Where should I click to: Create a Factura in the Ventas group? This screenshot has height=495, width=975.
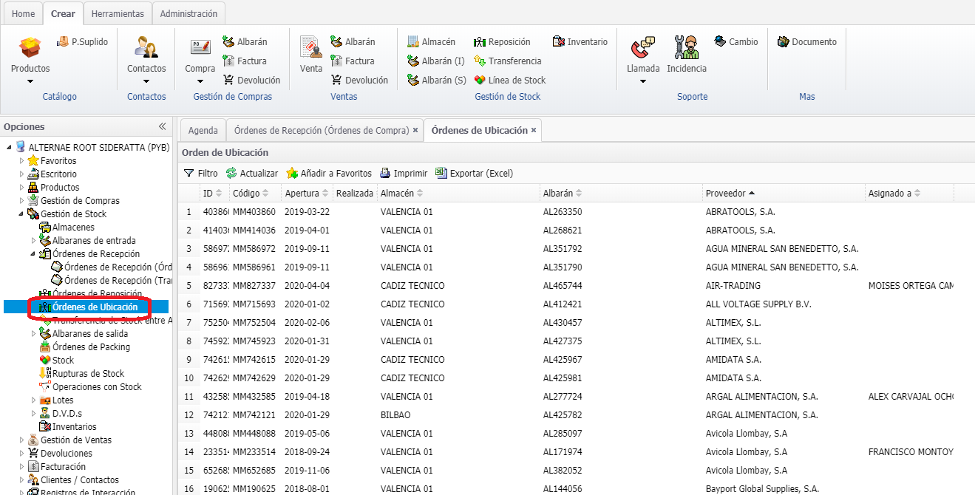(353, 61)
